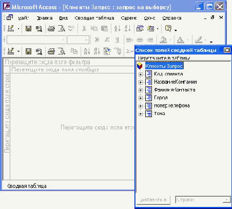Select the НазваниеКомпании field label

point(176,82)
